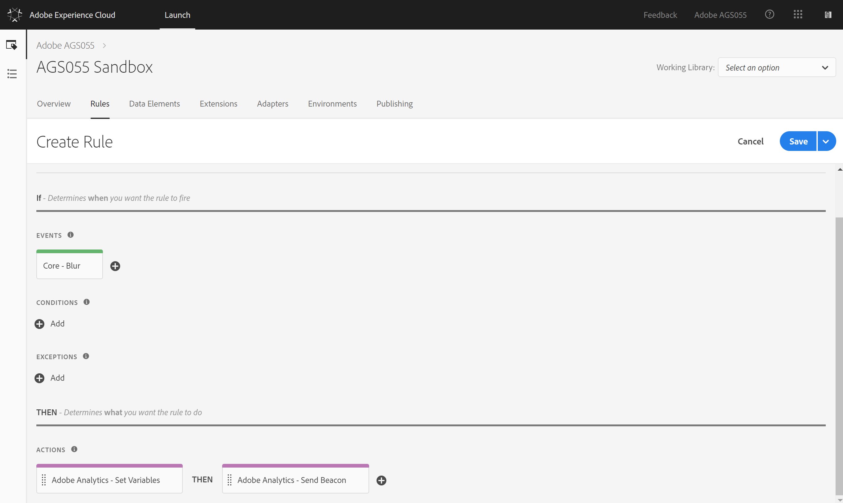
Task: Click the properties sidebar icon
Action: pyautogui.click(x=11, y=45)
